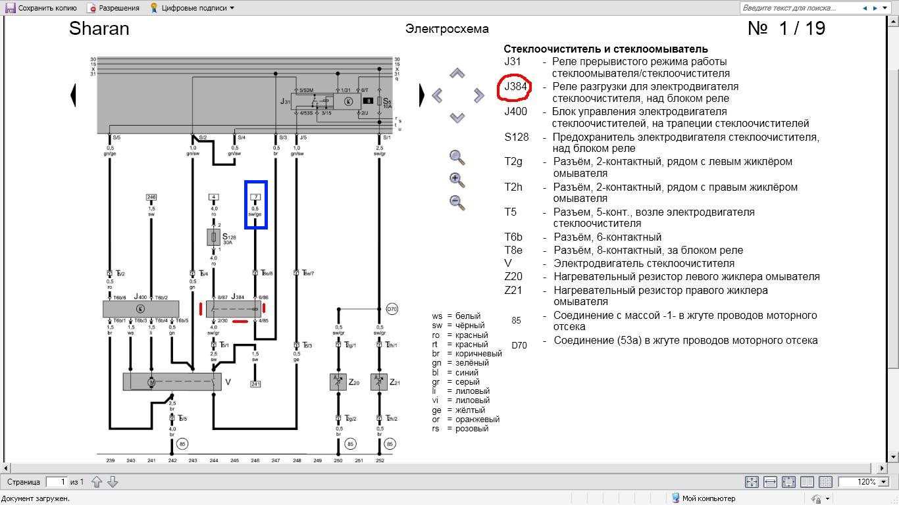Select fit-width view mode icon
The height and width of the screenshot is (505, 899).
[770, 482]
